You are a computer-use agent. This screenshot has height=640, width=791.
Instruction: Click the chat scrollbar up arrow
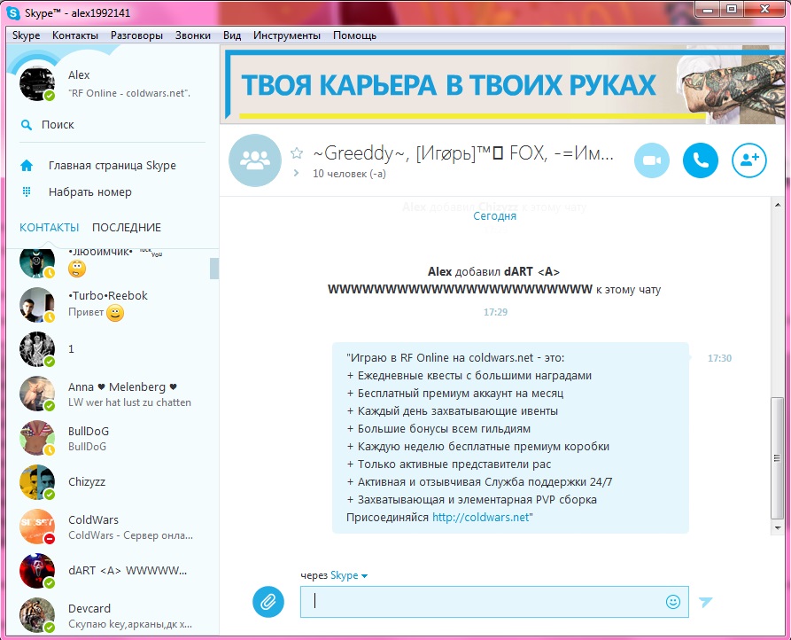(x=778, y=205)
